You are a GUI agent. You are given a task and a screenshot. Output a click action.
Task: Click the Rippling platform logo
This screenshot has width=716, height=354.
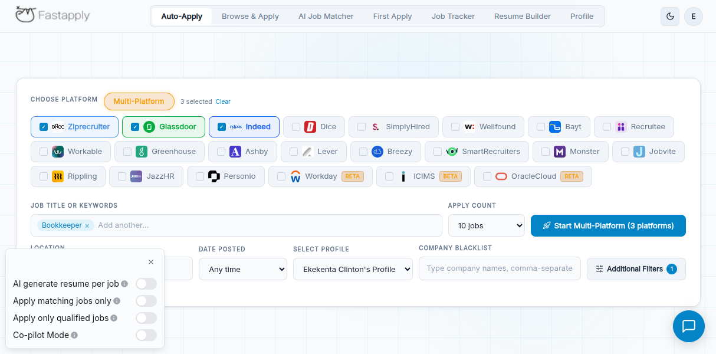click(x=57, y=176)
